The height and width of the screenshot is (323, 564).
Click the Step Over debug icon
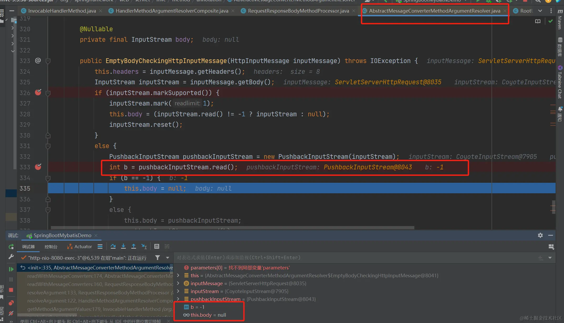113,246
